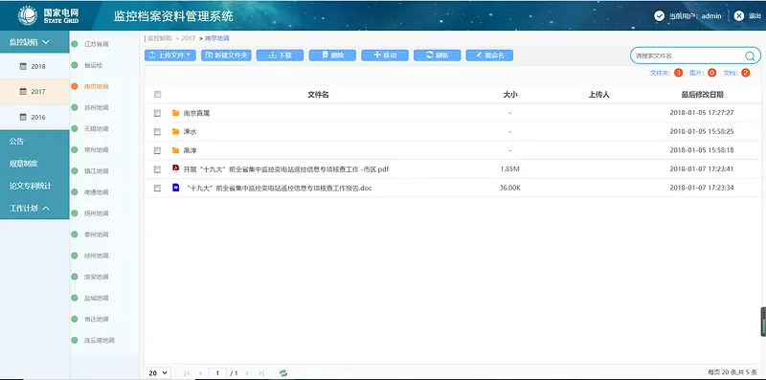The image size is (766, 380).
Task: Select 宿迁地调 in the region list
Action: 97,319
